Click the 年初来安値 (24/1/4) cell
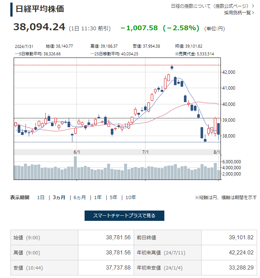 [x=168, y=268]
